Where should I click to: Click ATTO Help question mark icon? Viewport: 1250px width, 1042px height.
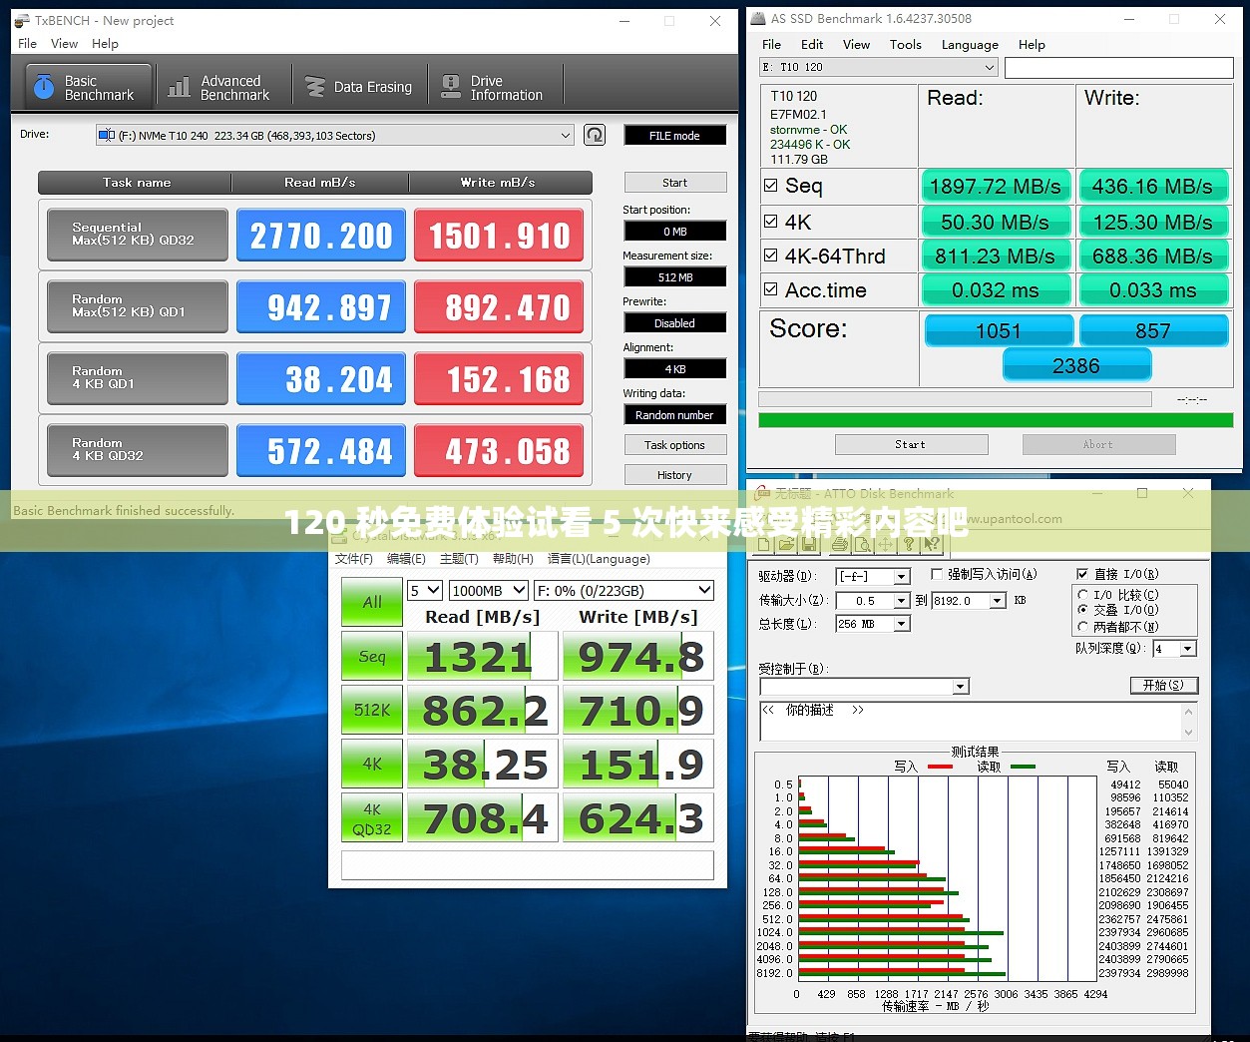tap(909, 544)
